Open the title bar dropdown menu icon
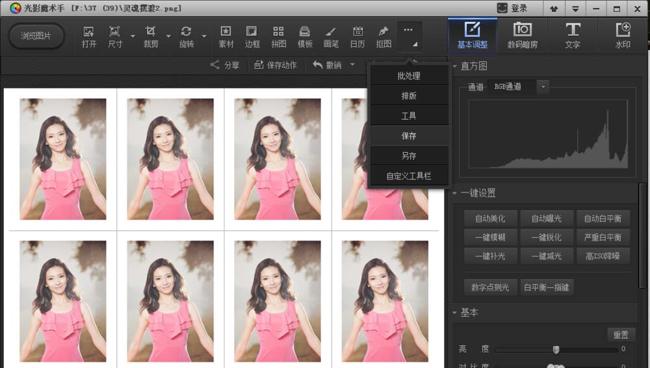This screenshot has height=368, width=650. click(x=575, y=8)
